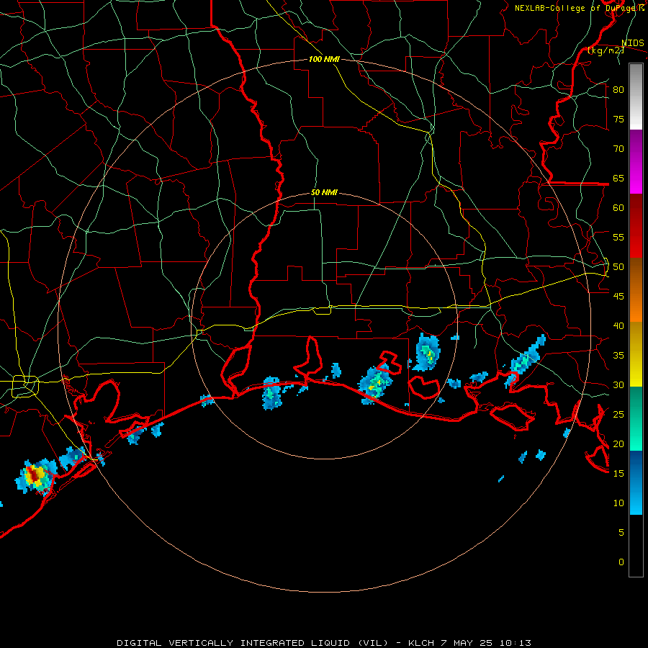
Task: Click the 50 value on the scale
Action: 618,267
